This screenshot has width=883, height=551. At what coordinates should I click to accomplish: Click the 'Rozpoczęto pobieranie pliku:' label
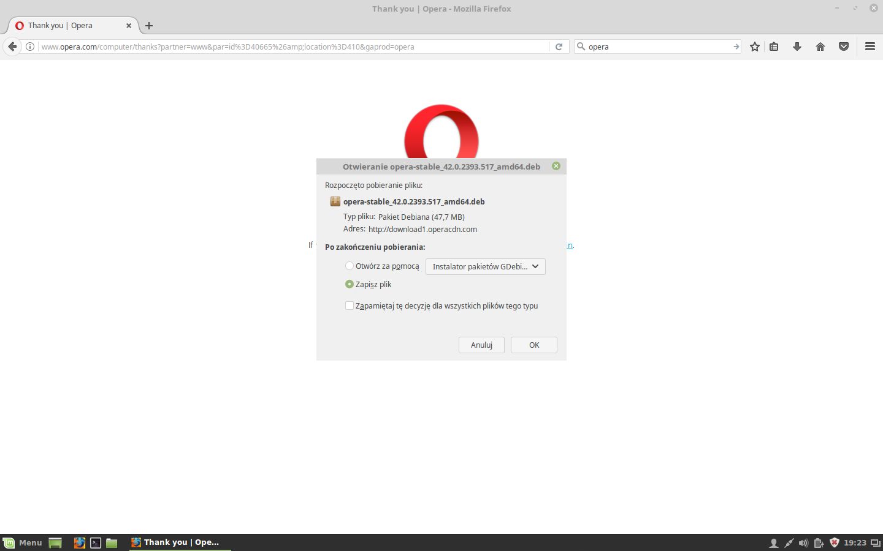[373, 185]
